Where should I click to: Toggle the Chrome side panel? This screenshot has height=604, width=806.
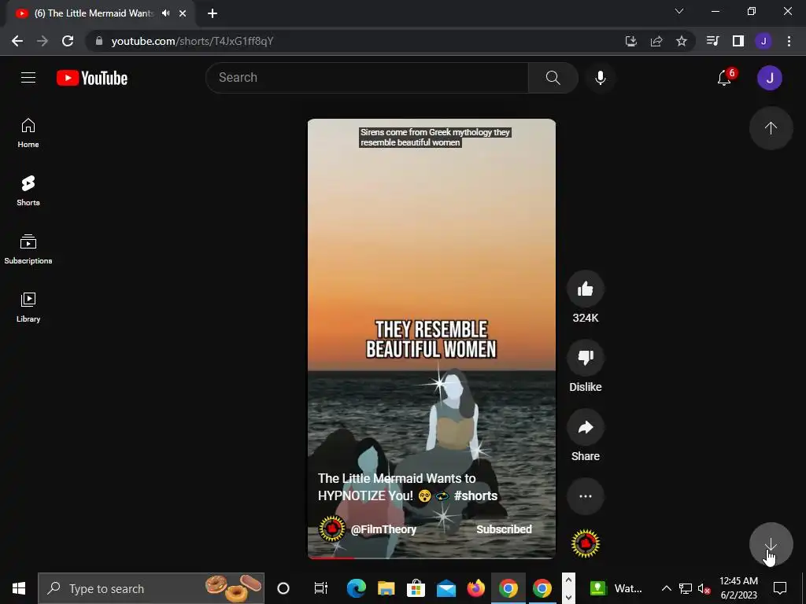coord(738,41)
